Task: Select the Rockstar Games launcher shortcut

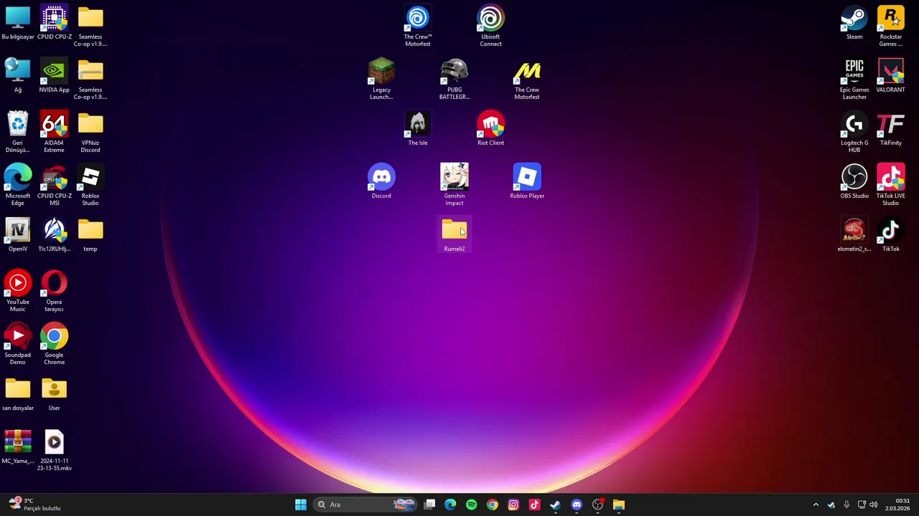Action: point(891,27)
